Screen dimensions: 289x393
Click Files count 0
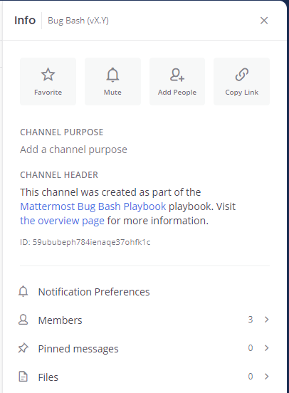251,376
